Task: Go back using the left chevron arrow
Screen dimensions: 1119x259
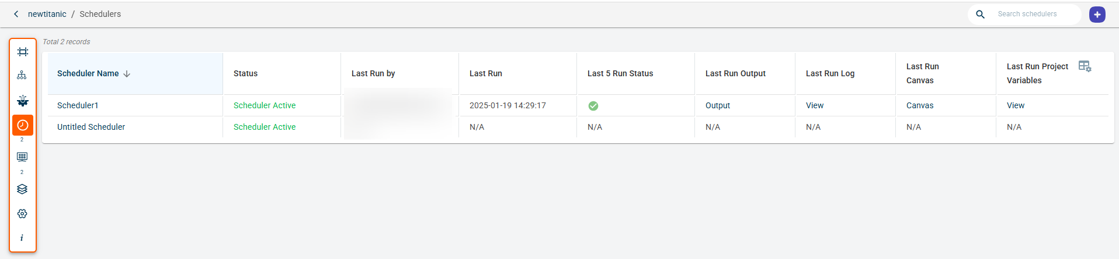Action: coord(16,14)
